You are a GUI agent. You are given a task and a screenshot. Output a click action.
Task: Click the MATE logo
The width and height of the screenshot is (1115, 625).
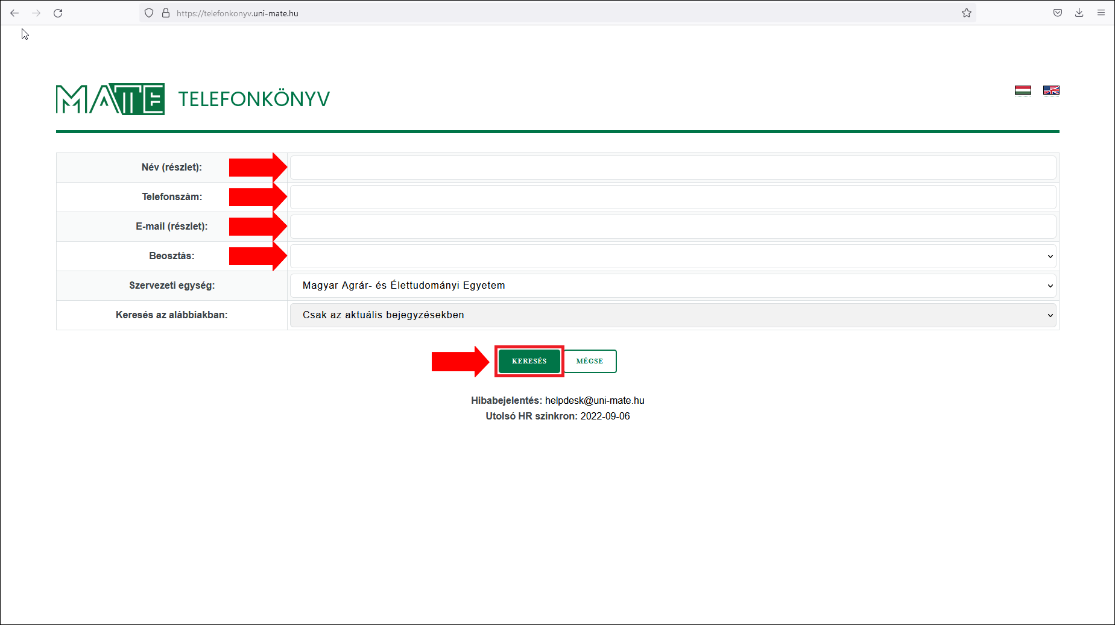(110, 99)
